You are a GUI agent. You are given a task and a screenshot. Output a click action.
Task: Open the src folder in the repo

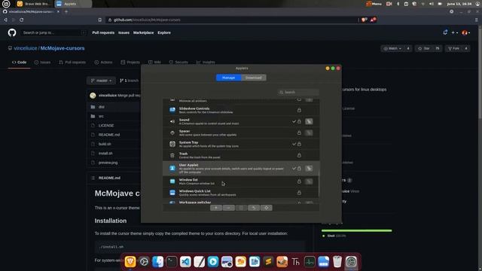click(x=101, y=116)
